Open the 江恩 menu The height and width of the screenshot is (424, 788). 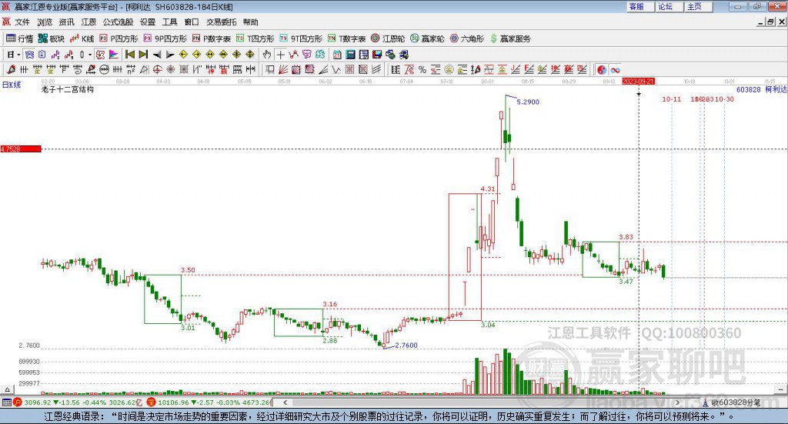pos(88,22)
